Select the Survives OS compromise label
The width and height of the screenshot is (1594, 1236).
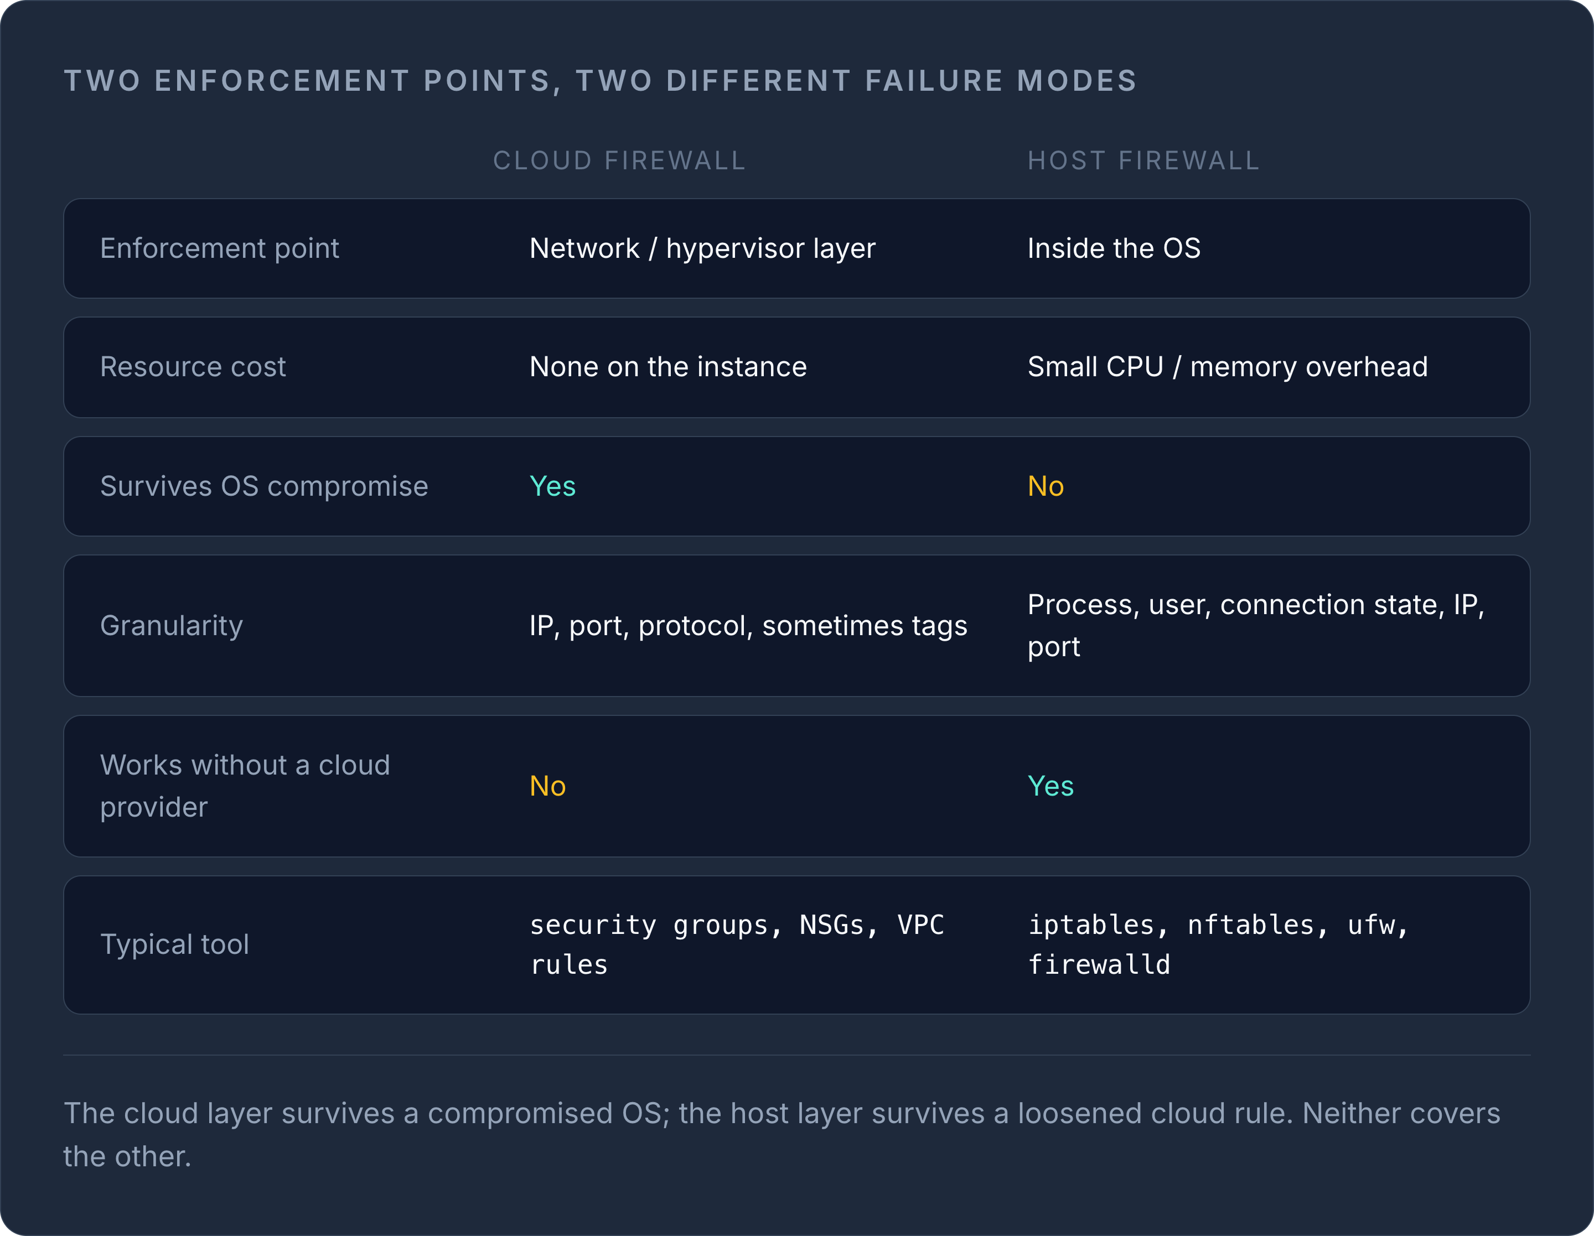(x=264, y=486)
